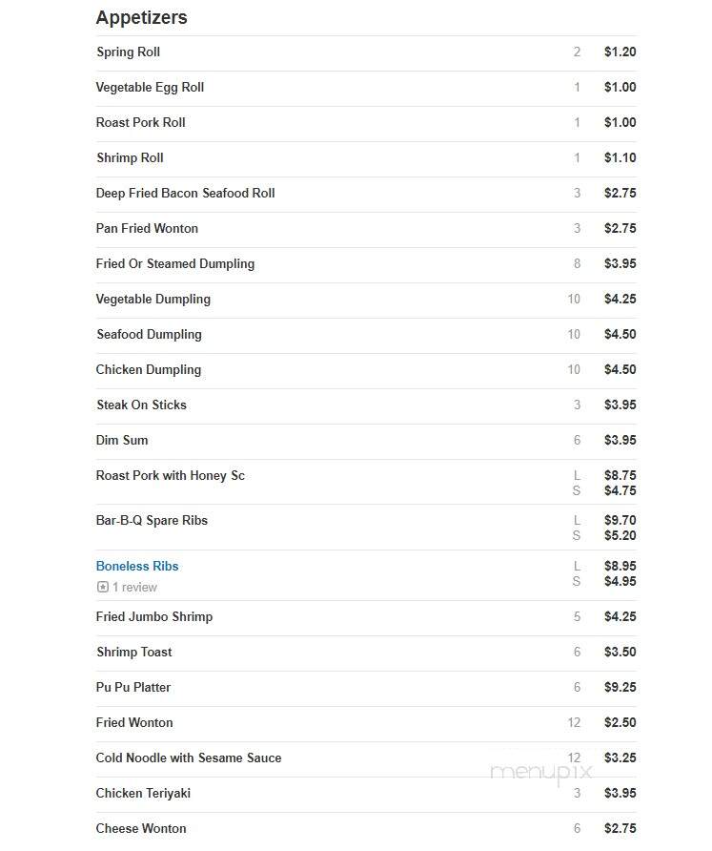Select the Dim Sum item
This screenshot has width=712, height=851.
point(122,441)
